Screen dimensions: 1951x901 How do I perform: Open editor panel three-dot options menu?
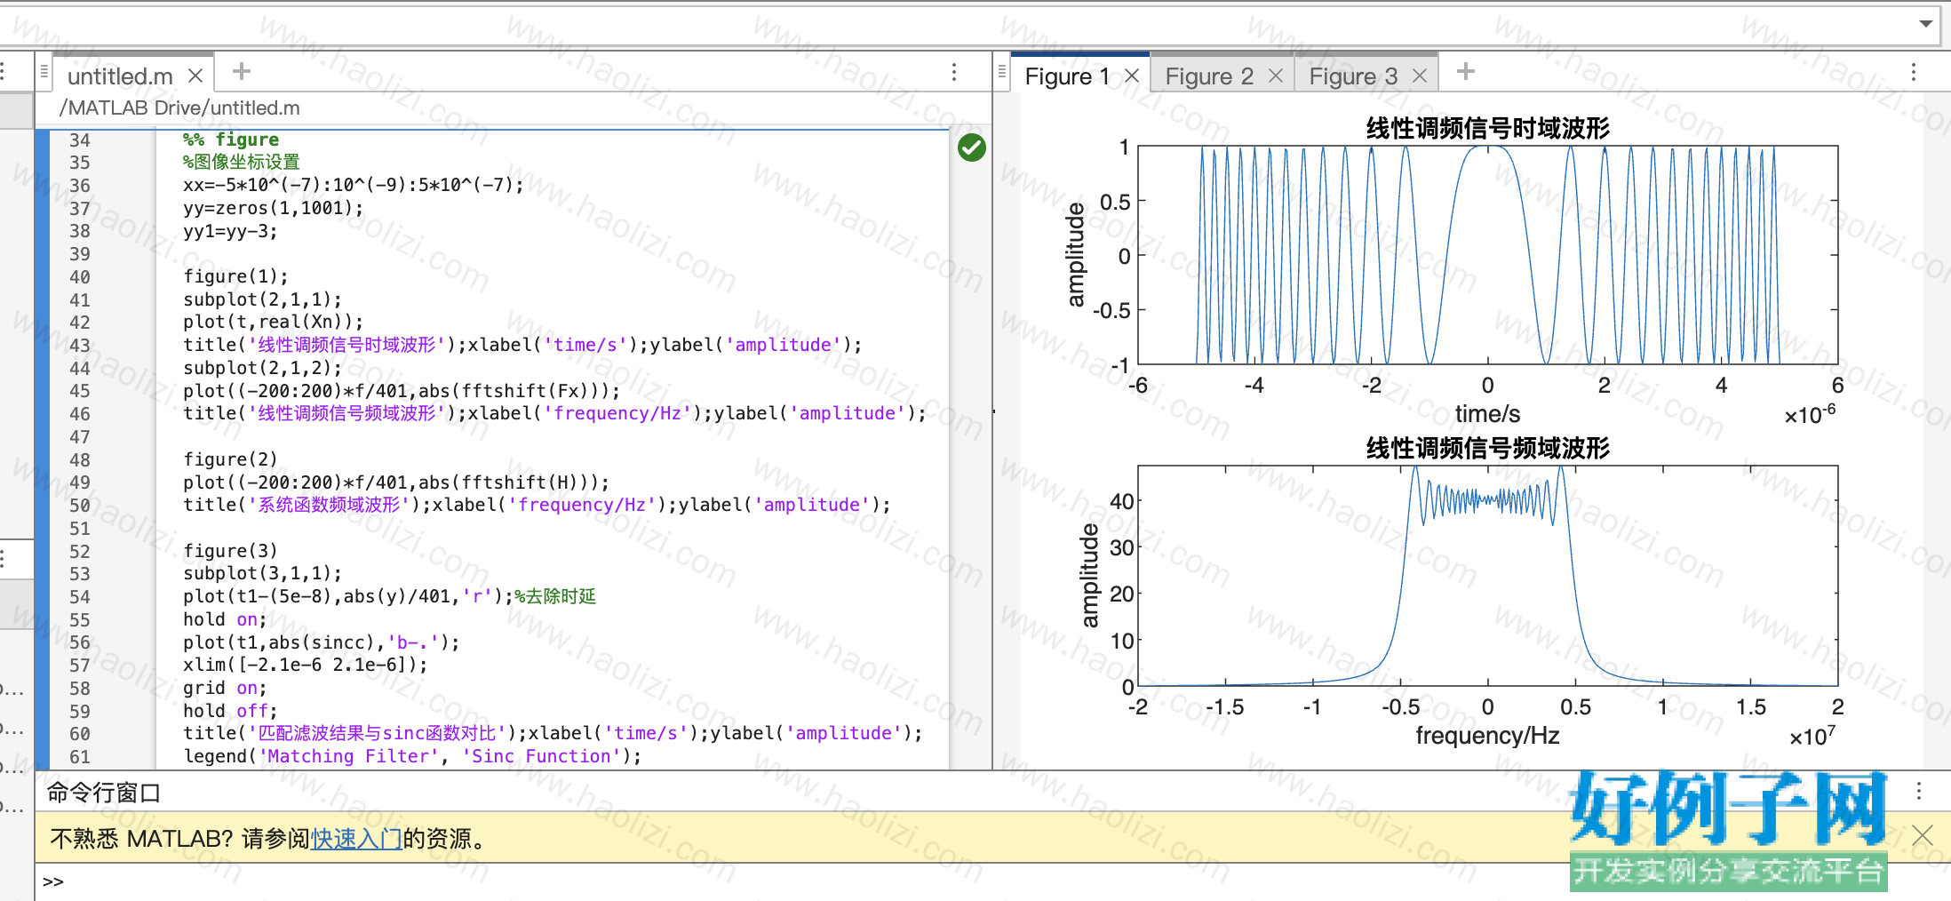tap(954, 72)
